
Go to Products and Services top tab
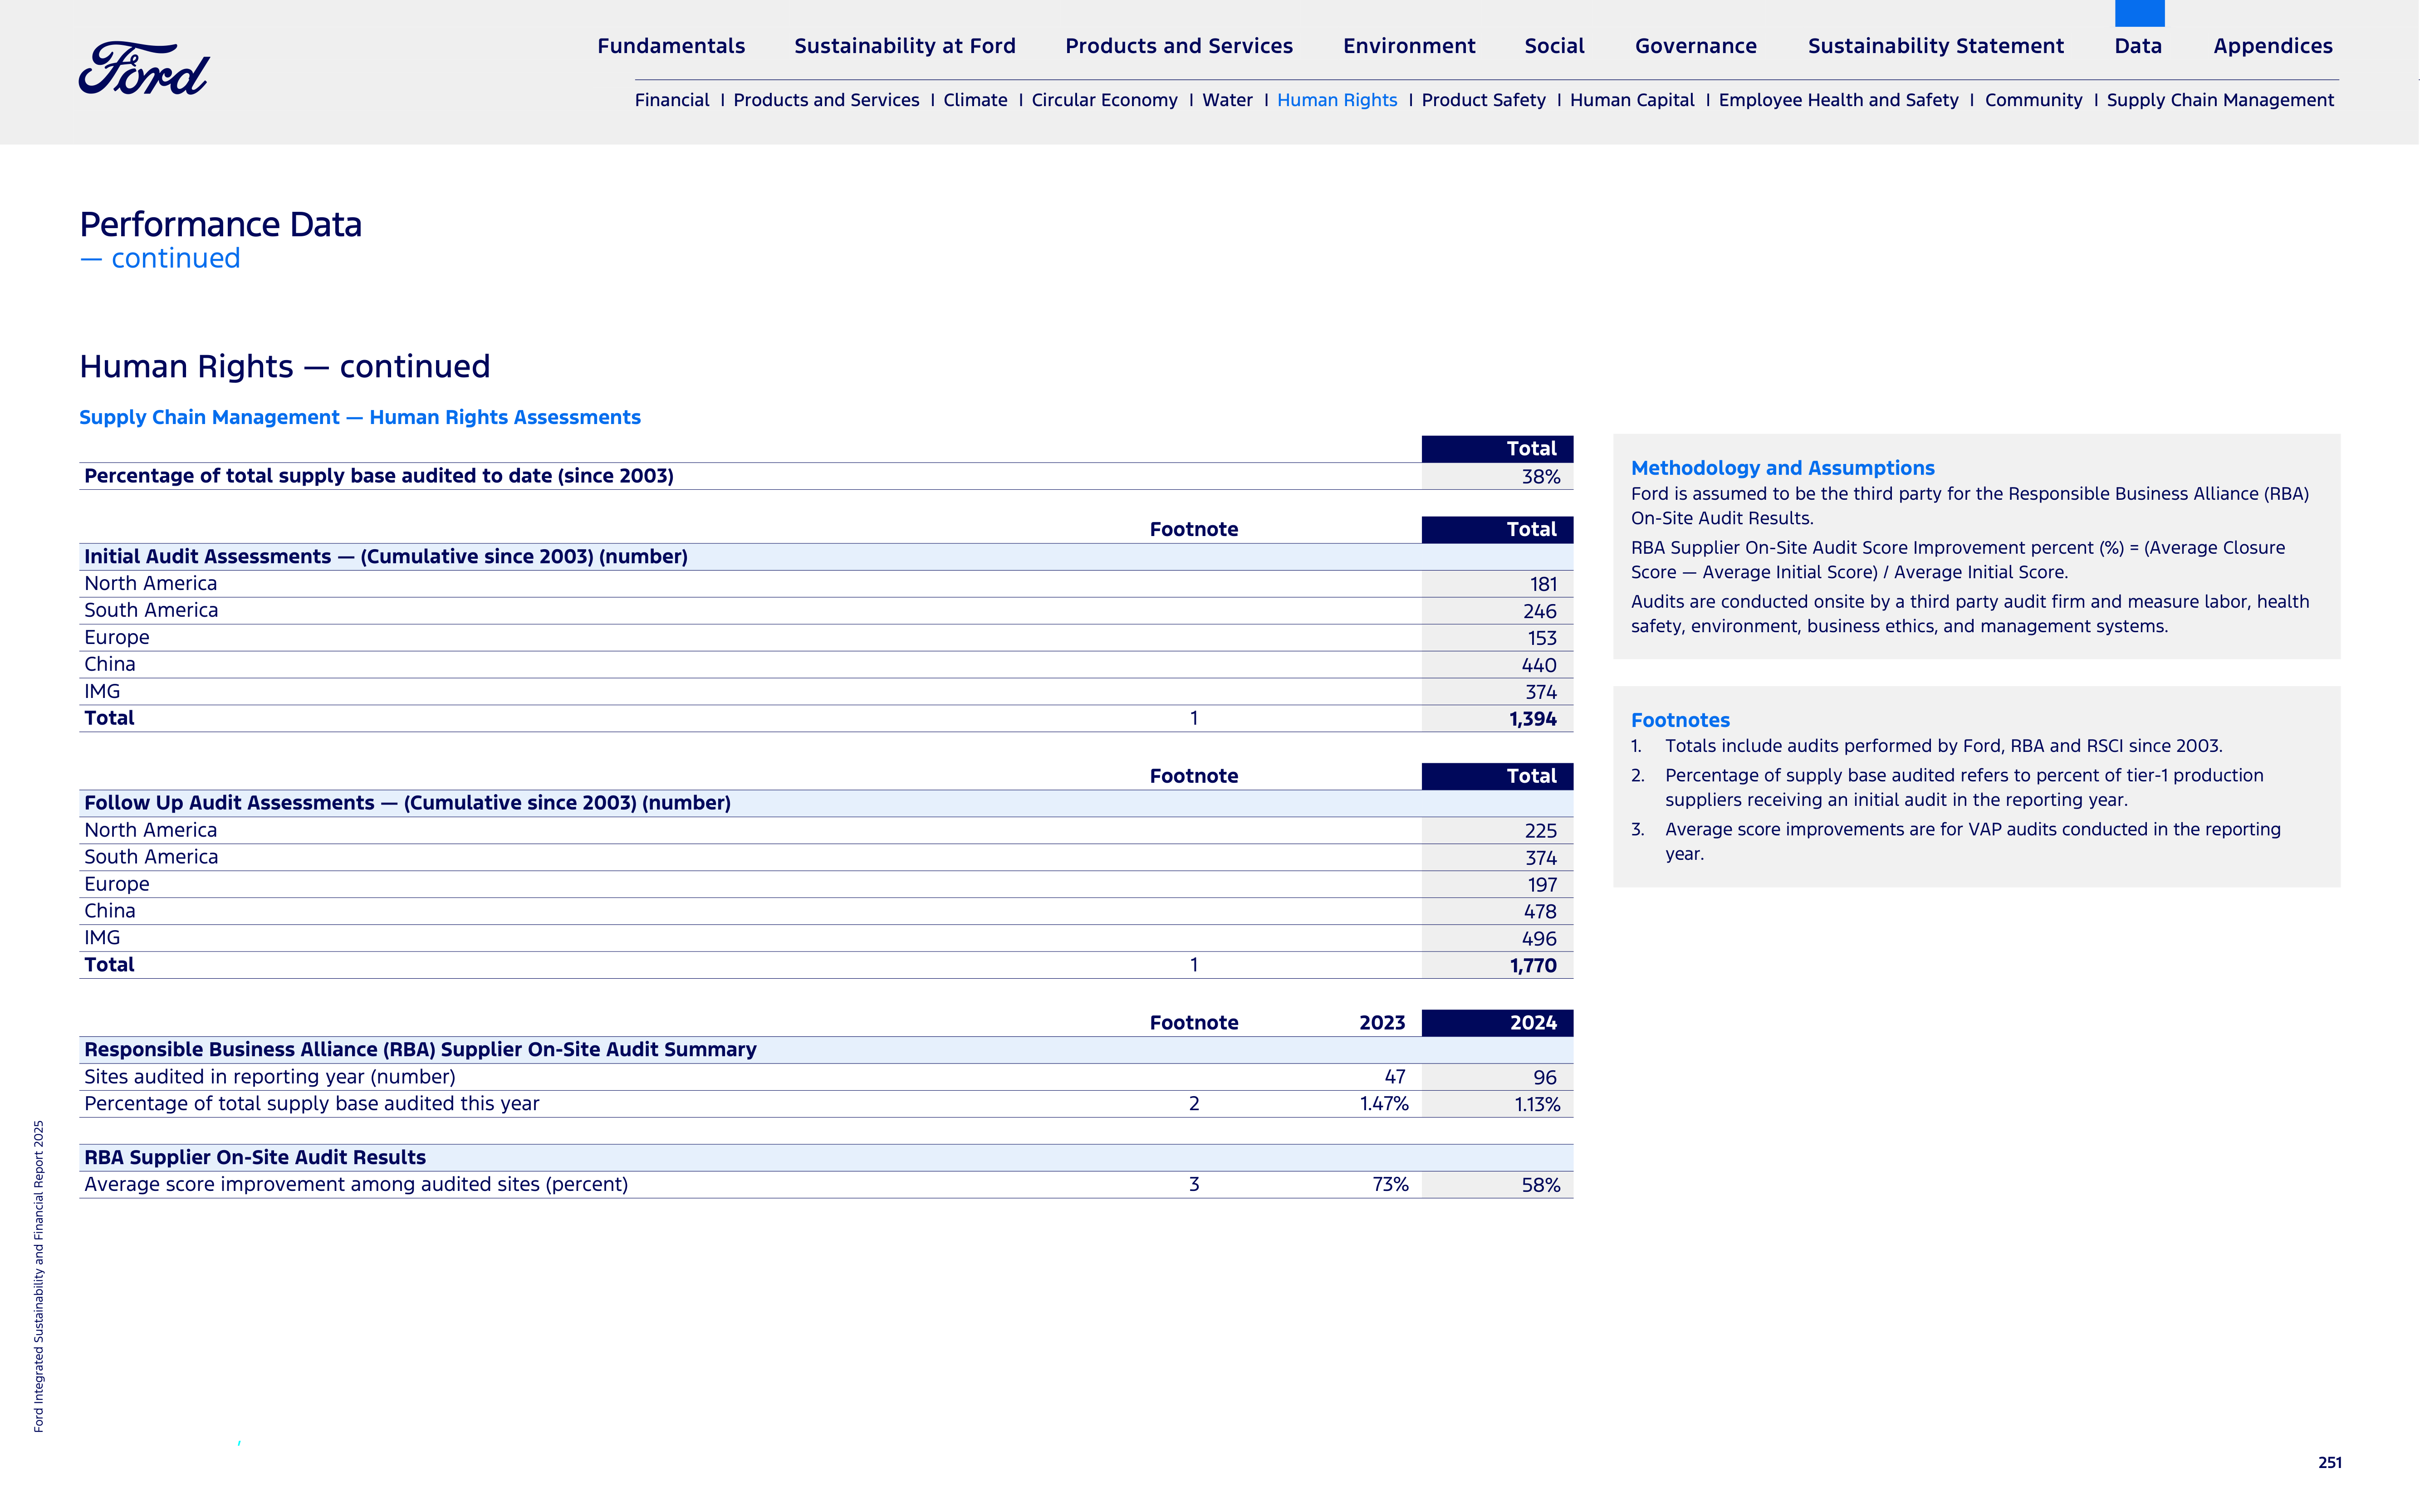click(1179, 46)
